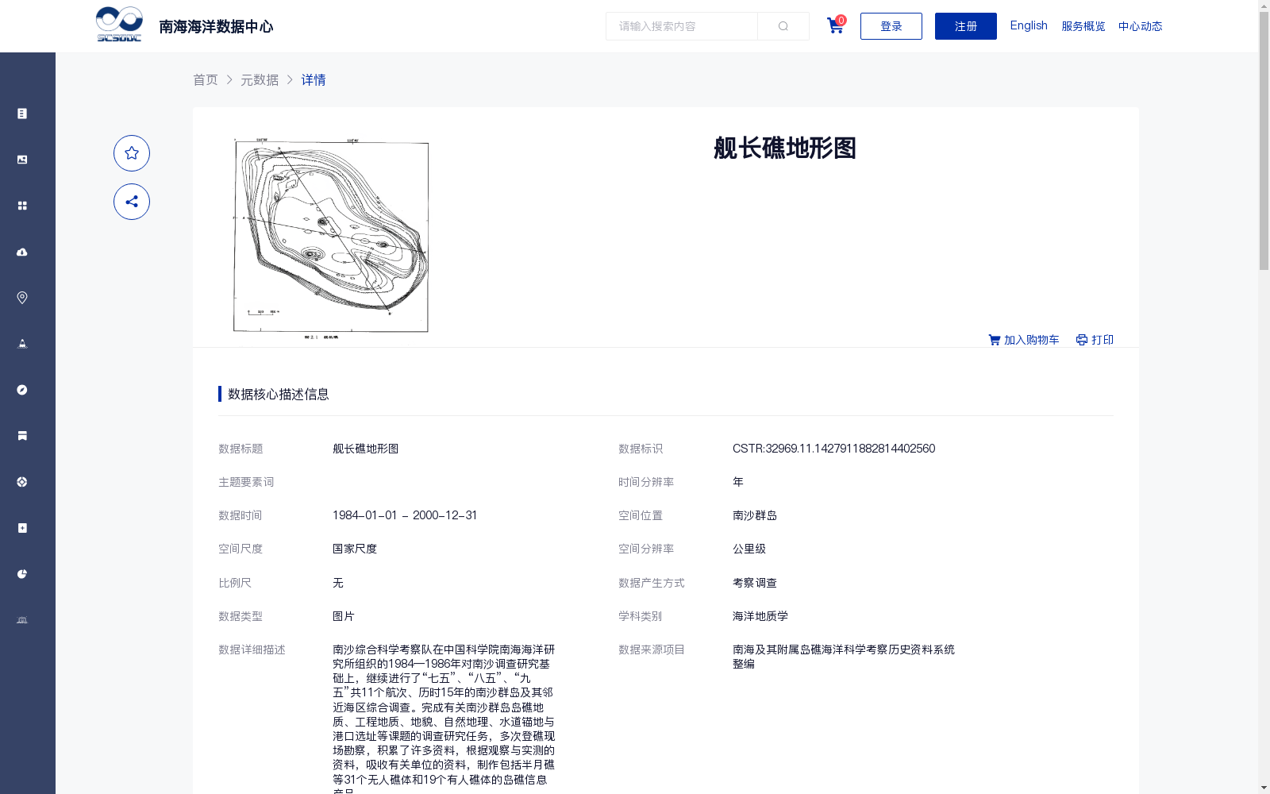Click the 南沙群岛 location value
This screenshot has height=794, width=1270.
755,515
